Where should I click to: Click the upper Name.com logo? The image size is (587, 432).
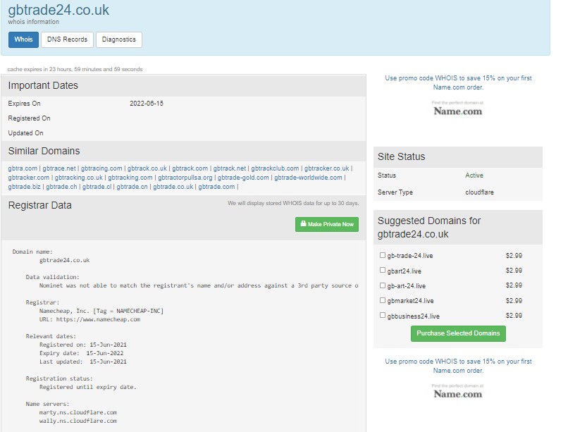coord(457,109)
